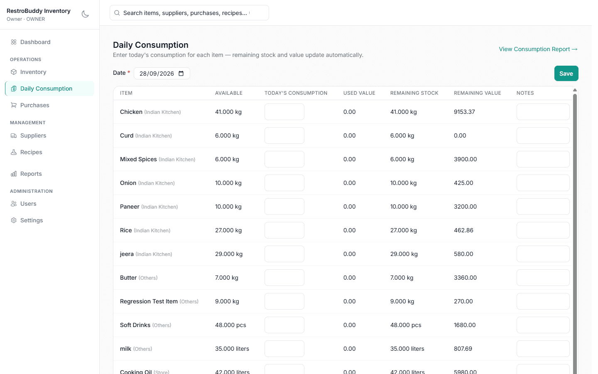Toggle dark mode moon icon
This screenshot has width=598, height=374.
[85, 14]
